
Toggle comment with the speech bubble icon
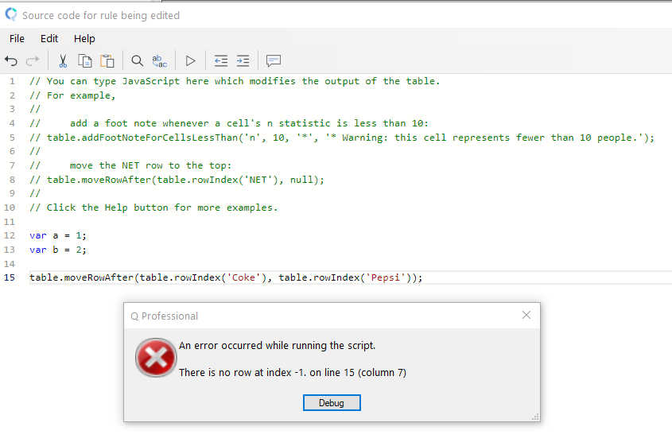coord(274,60)
